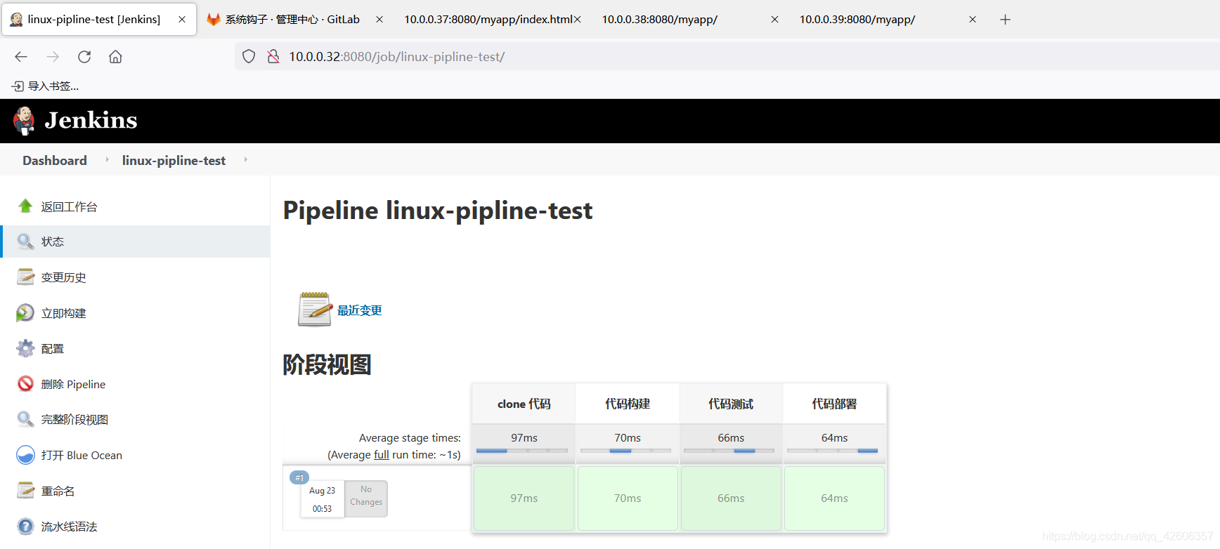1220x549 pixels.
Task: Open 完整阶段视图 in the sidebar
Action: pyautogui.click(x=74, y=419)
